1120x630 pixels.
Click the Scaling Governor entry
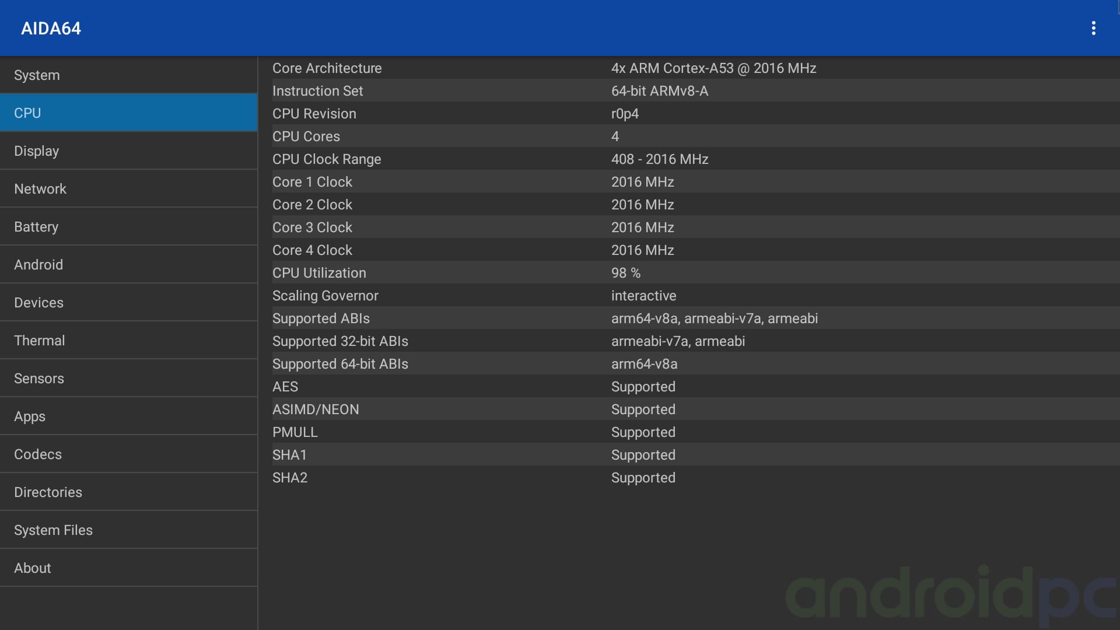(x=688, y=296)
